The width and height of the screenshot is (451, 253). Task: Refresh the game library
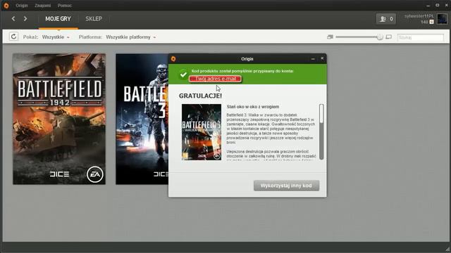click(13, 37)
